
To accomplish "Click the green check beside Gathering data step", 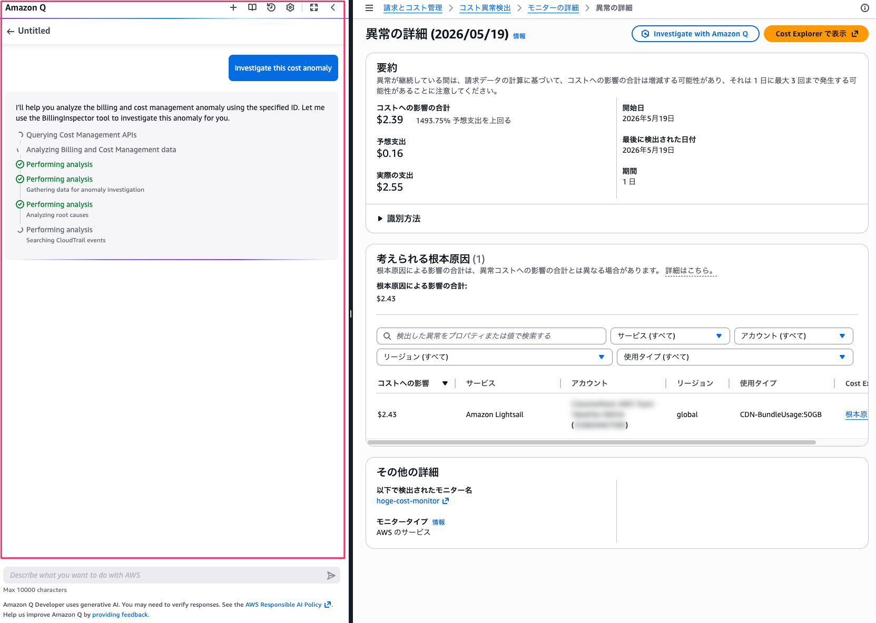I will coord(20,179).
